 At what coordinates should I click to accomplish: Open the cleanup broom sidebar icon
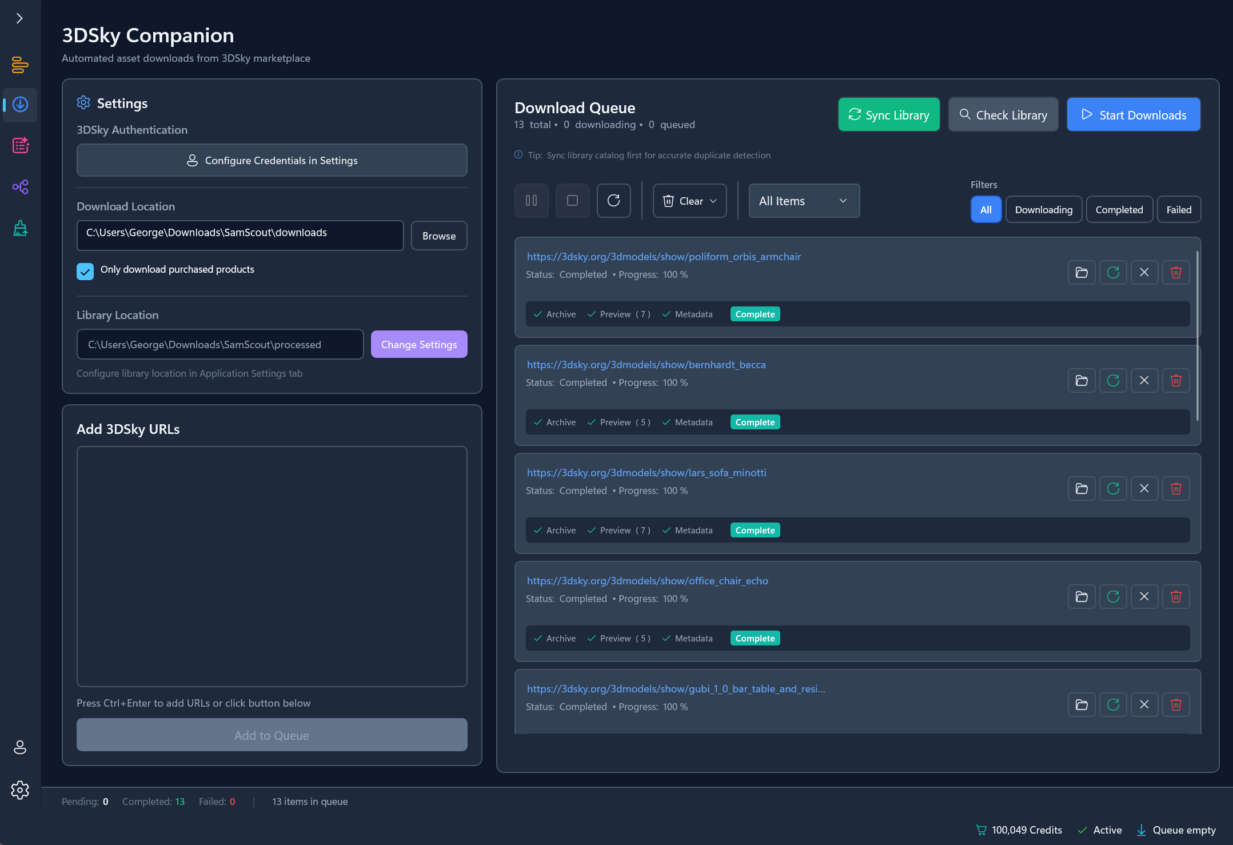pyautogui.click(x=20, y=229)
